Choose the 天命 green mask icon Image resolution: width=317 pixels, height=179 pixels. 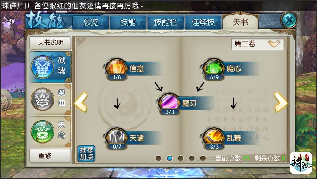tap(43, 132)
